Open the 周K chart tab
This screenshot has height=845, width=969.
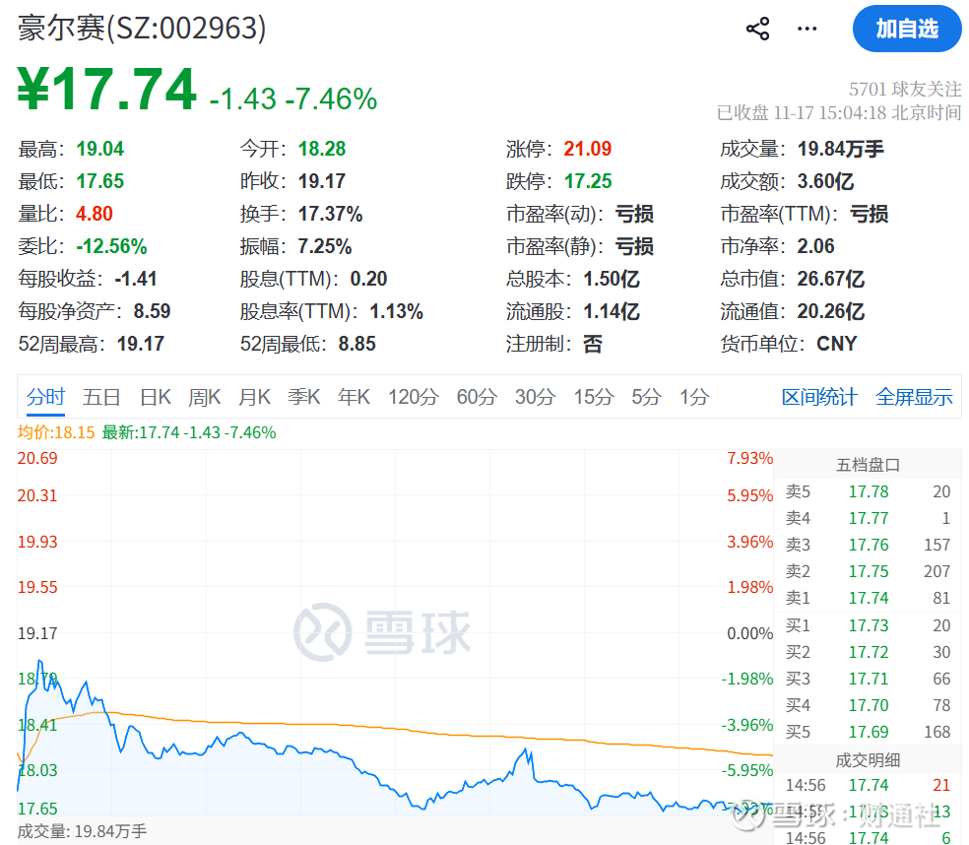[x=205, y=396]
